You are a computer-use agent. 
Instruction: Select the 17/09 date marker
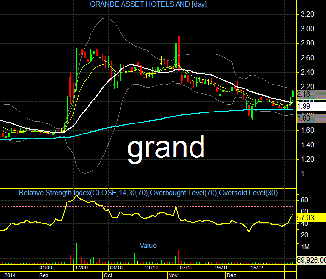(81, 268)
